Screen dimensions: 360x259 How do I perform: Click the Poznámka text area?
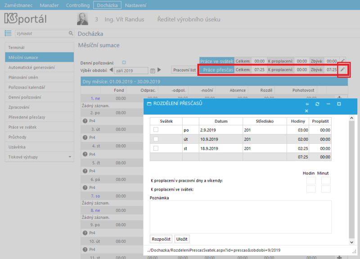[x=241, y=217]
